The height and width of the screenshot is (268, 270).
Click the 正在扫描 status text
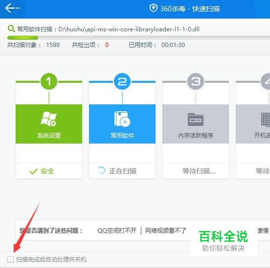tap(123, 171)
